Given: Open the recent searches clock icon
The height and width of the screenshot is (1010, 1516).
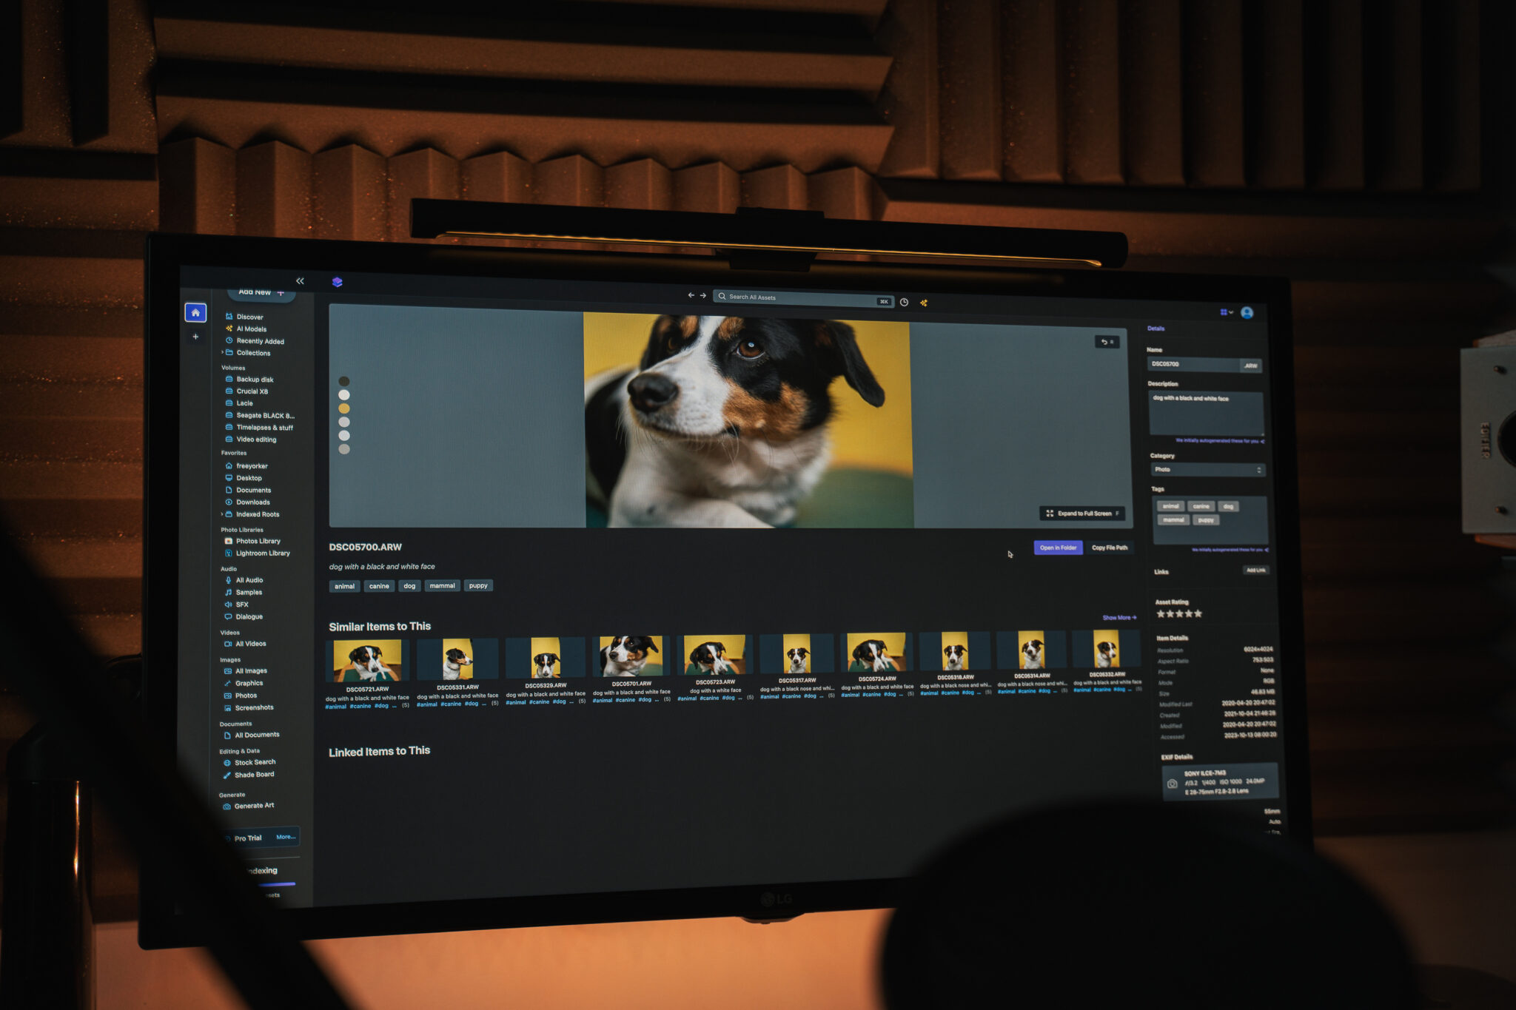Looking at the screenshot, I should click(x=905, y=300).
